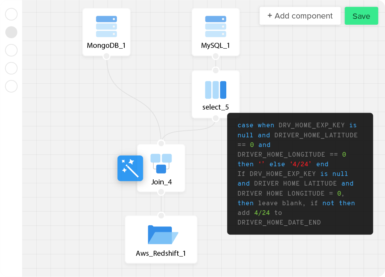Click the select_5 input connector dot
The width and height of the screenshot is (385, 277).
(215, 70)
